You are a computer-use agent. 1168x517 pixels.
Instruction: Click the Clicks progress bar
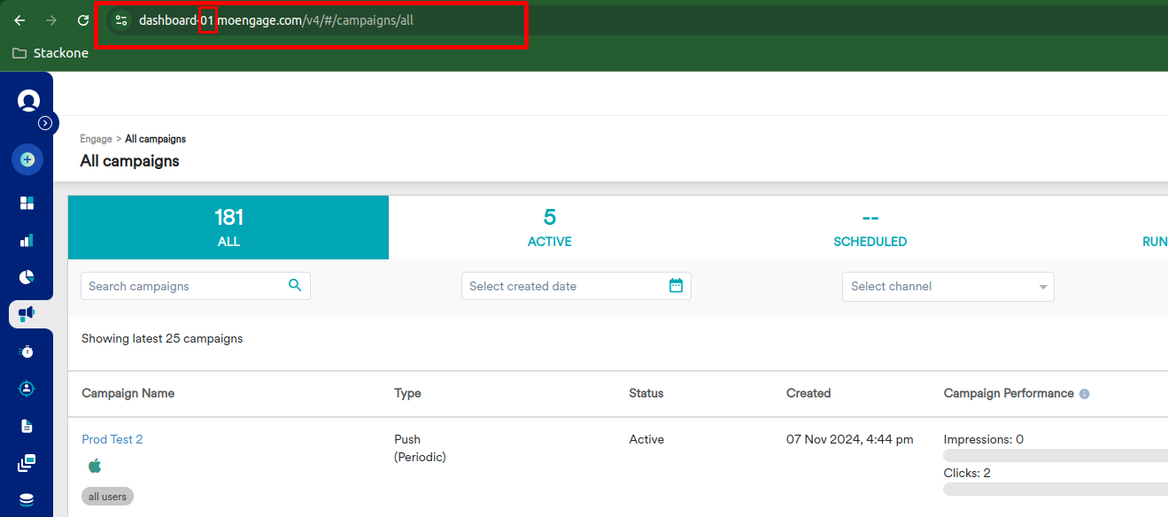[1056, 489]
